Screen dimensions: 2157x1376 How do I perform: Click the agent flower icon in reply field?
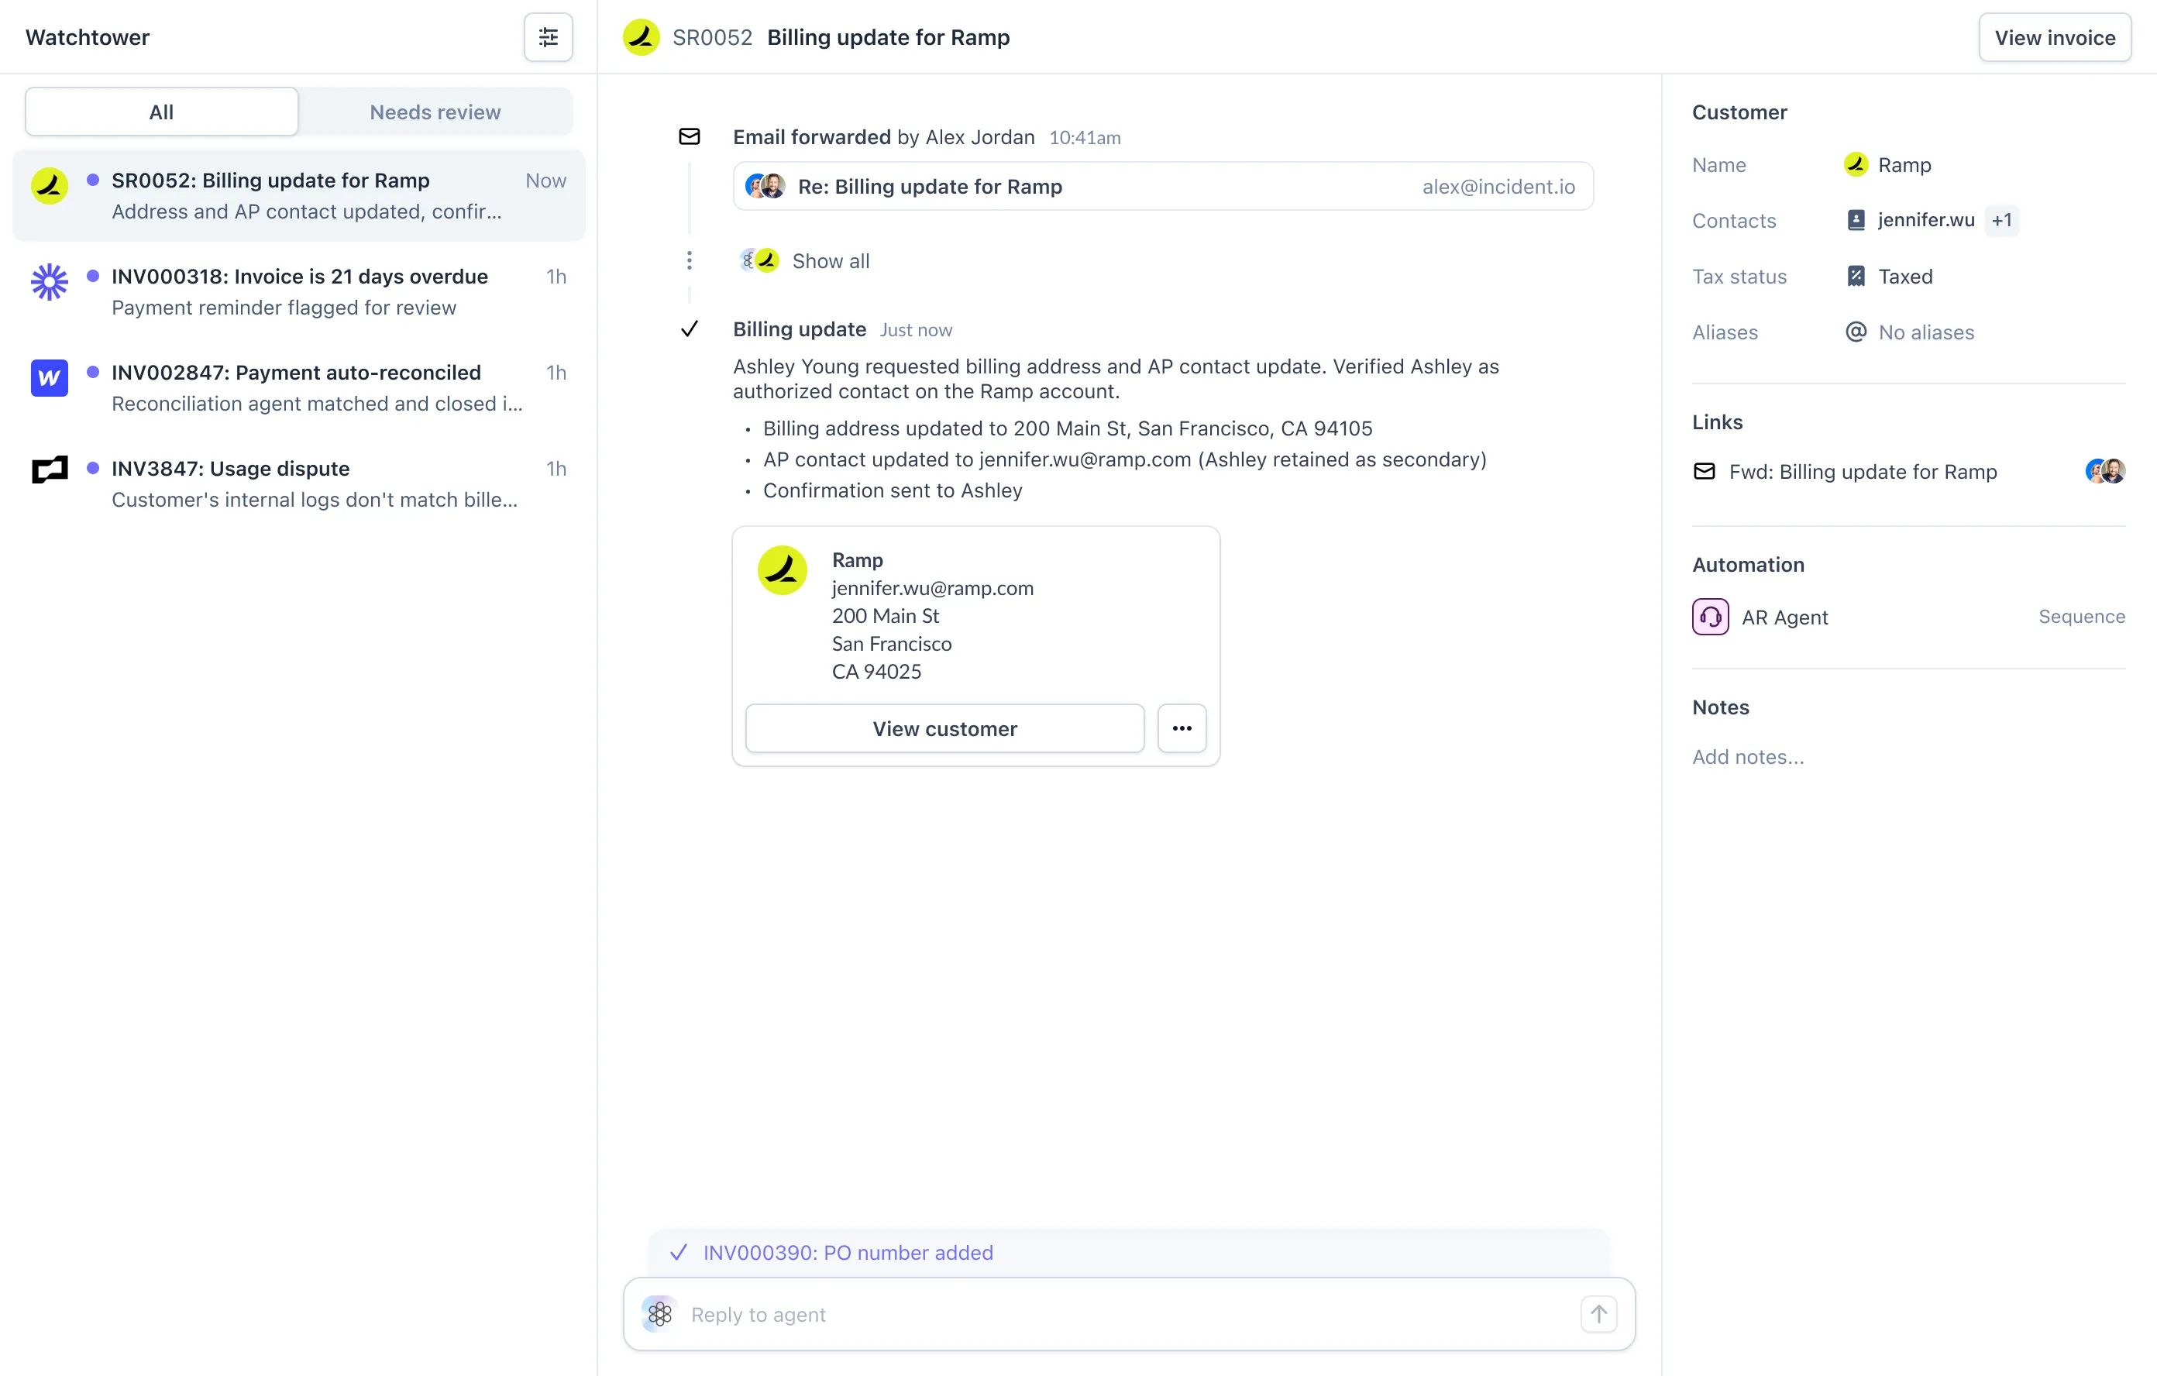[x=660, y=1314]
